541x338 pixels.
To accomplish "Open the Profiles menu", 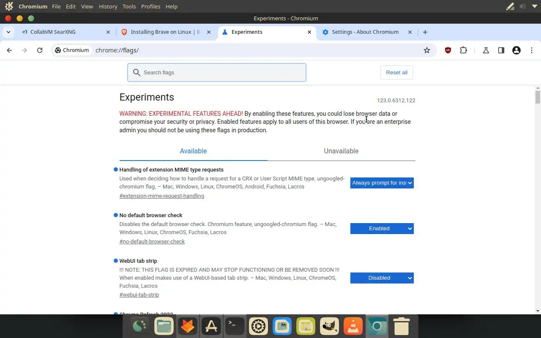I will click(x=150, y=6).
